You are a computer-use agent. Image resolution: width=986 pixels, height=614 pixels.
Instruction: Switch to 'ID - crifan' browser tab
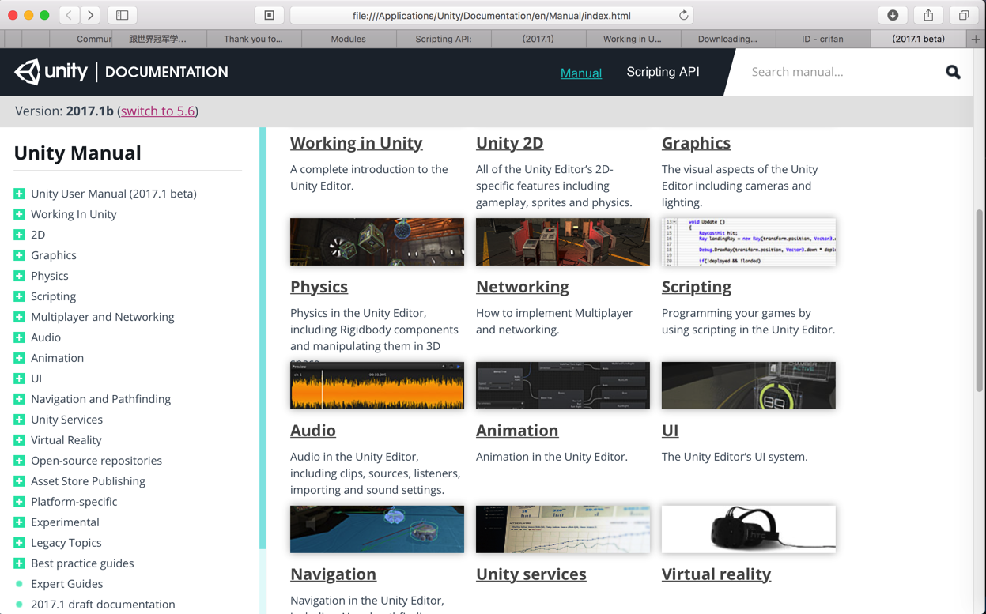822,39
